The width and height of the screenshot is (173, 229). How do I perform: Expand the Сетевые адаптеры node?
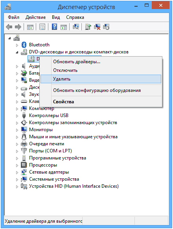pos(17,172)
